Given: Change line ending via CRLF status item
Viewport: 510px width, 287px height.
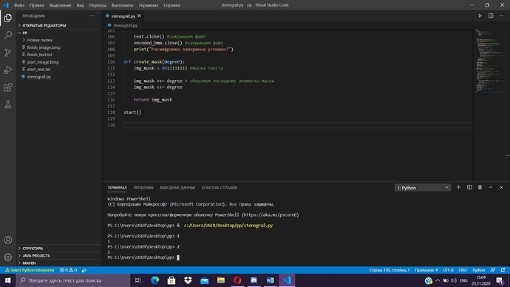Looking at the screenshot, I should click(x=463, y=270).
